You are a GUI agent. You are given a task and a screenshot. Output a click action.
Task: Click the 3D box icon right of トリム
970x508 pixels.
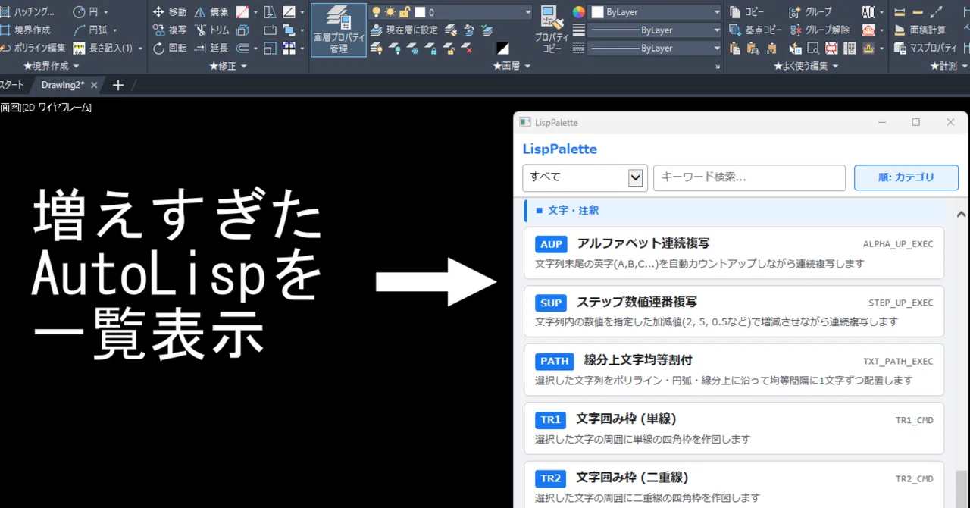click(242, 30)
